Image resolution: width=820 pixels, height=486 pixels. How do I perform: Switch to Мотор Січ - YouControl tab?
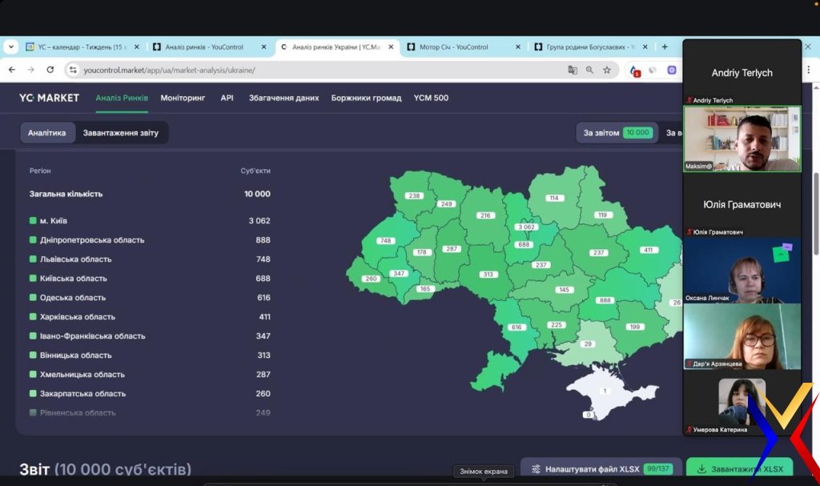(453, 47)
